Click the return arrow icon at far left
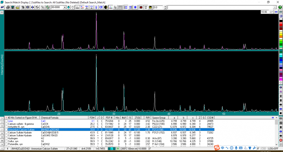The width and height of the screenshot is (283, 152). tap(3, 7)
